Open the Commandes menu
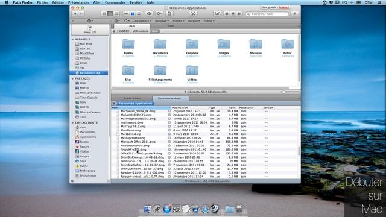Image resolution: width=386 pixels, height=217 pixels. pyautogui.click(x=115, y=2)
